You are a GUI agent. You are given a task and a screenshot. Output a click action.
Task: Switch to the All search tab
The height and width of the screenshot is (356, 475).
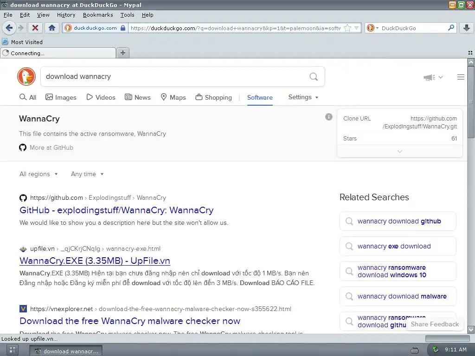tap(28, 97)
